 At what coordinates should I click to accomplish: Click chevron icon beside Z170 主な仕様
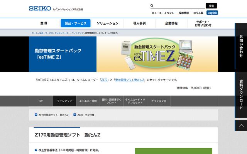(x=75, y=115)
